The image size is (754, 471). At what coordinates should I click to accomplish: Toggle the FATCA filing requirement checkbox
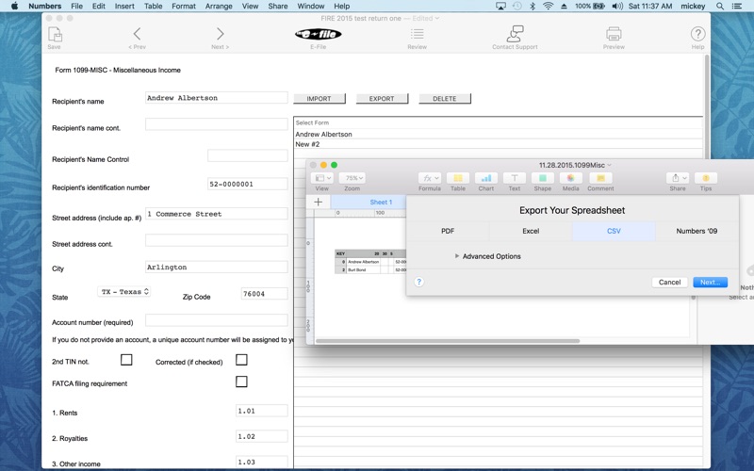241,382
